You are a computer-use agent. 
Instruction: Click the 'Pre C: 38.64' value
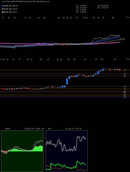[x=81, y=12]
